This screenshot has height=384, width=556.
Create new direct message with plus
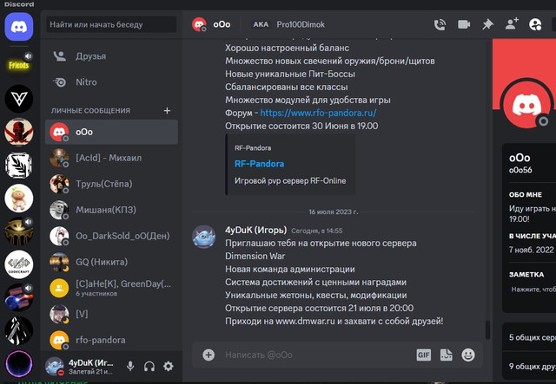point(167,110)
